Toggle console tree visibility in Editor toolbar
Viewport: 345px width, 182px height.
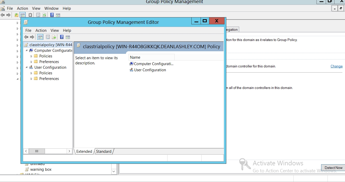point(40,37)
